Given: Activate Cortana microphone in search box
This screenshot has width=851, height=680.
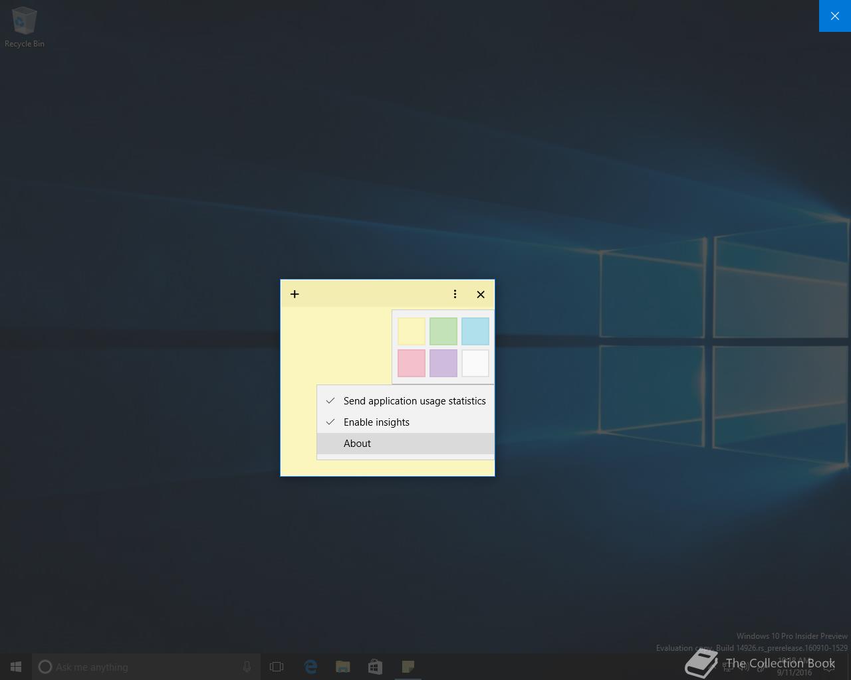Looking at the screenshot, I should (247, 667).
